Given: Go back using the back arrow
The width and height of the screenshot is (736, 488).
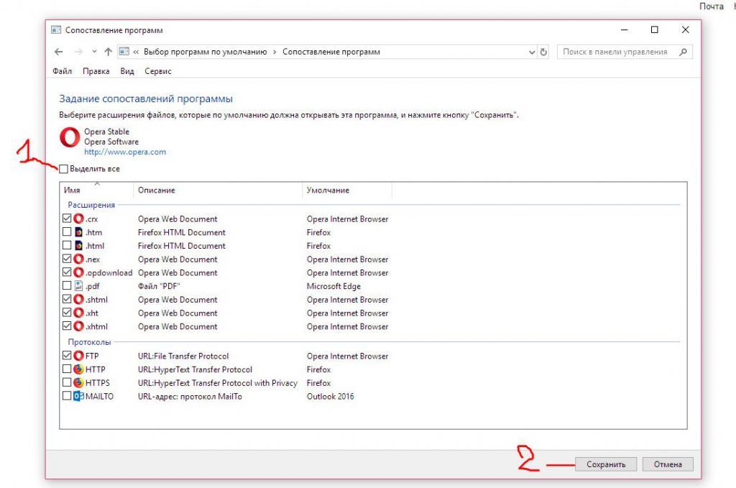Looking at the screenshot, I should tap(58, 52).
